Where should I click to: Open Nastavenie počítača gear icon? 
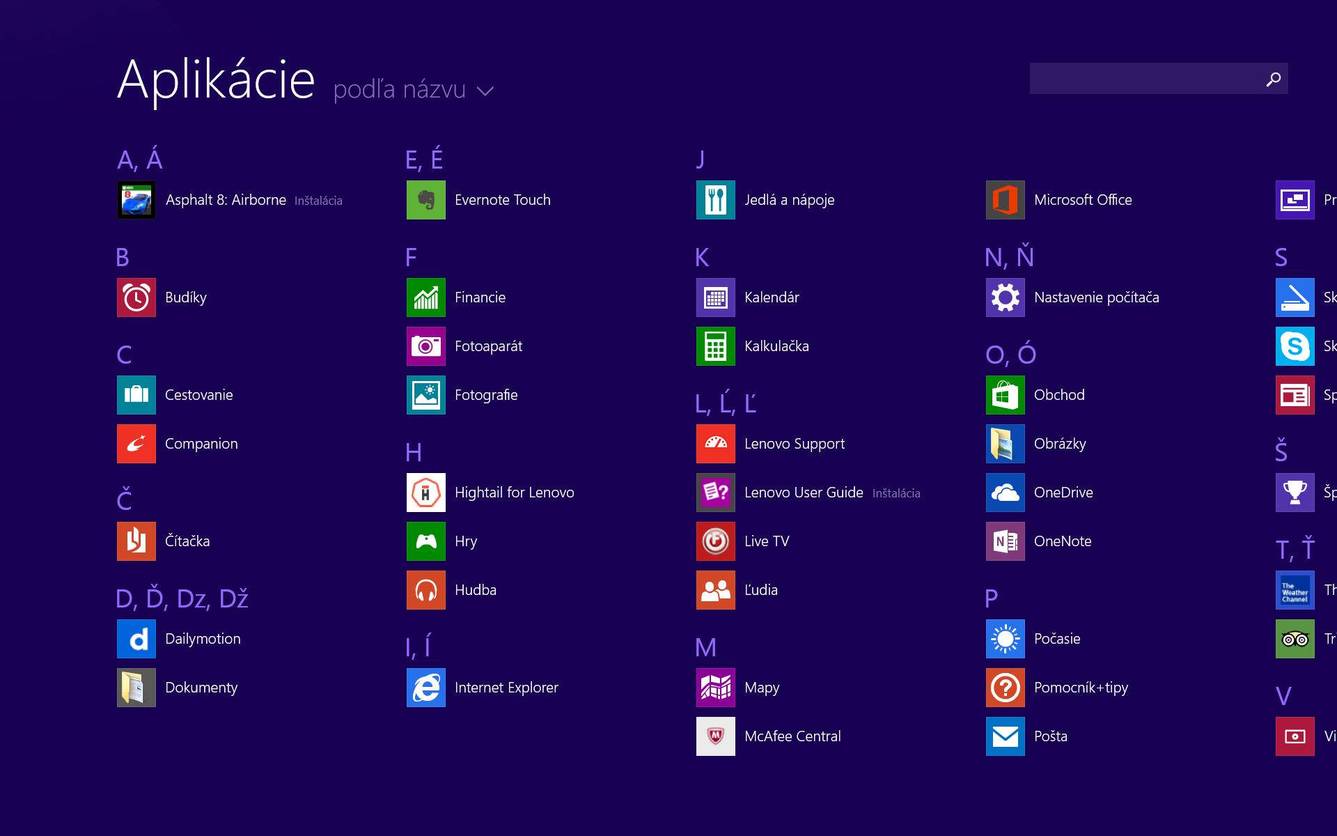[1005, 297]
